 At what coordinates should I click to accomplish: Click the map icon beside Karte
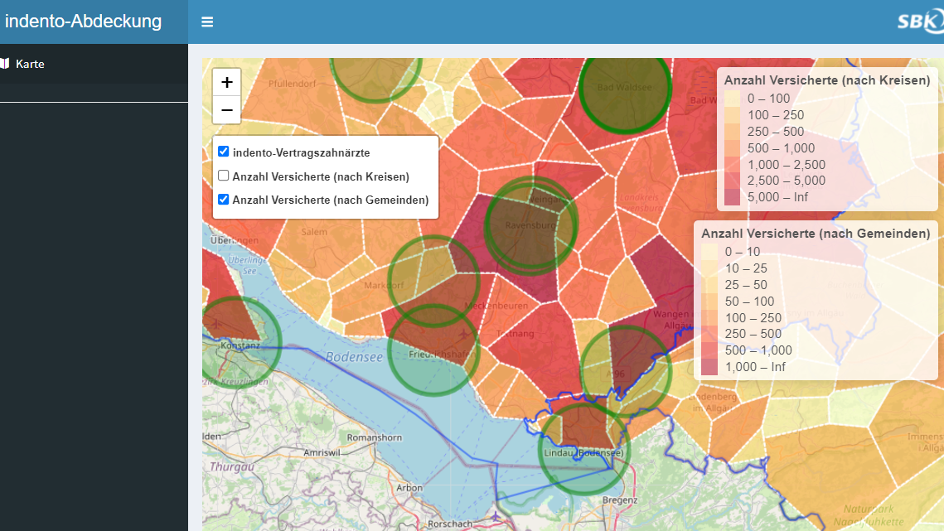(x=5, y=64)
